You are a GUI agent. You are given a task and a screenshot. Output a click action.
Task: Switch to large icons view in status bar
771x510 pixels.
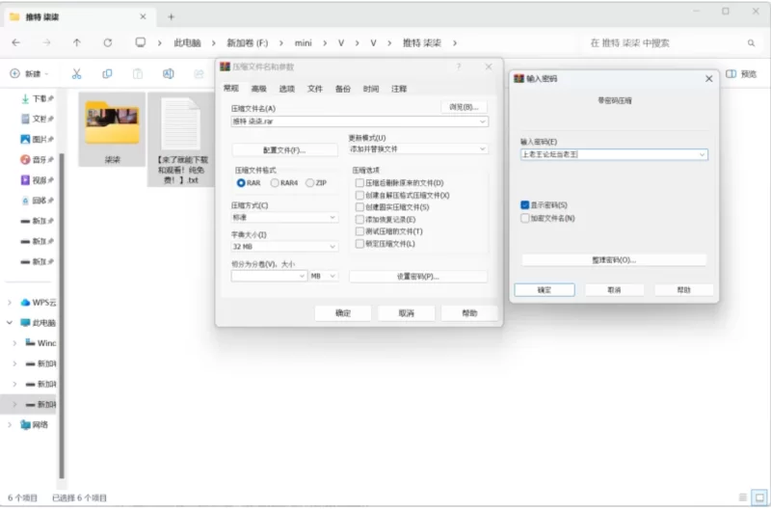click(759, 497)
